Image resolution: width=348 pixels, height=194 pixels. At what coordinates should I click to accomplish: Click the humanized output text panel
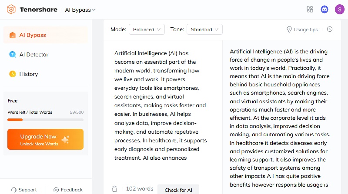(x=279, y=117)
